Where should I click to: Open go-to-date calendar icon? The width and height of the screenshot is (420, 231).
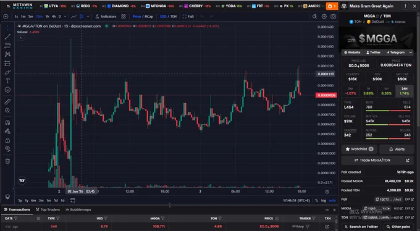pos(73,201)
